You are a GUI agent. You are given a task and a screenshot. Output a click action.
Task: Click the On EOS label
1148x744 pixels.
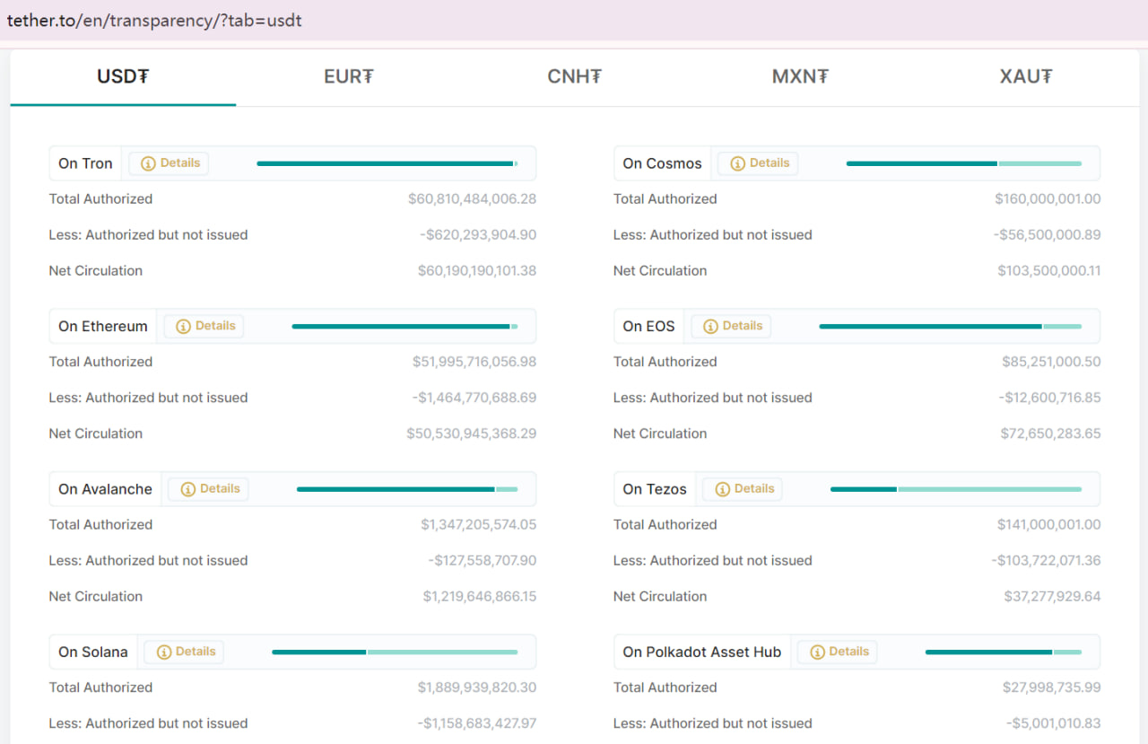(648, 327)
